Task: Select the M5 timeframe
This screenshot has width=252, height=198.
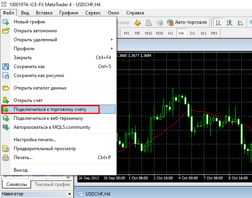Action: 138,33
